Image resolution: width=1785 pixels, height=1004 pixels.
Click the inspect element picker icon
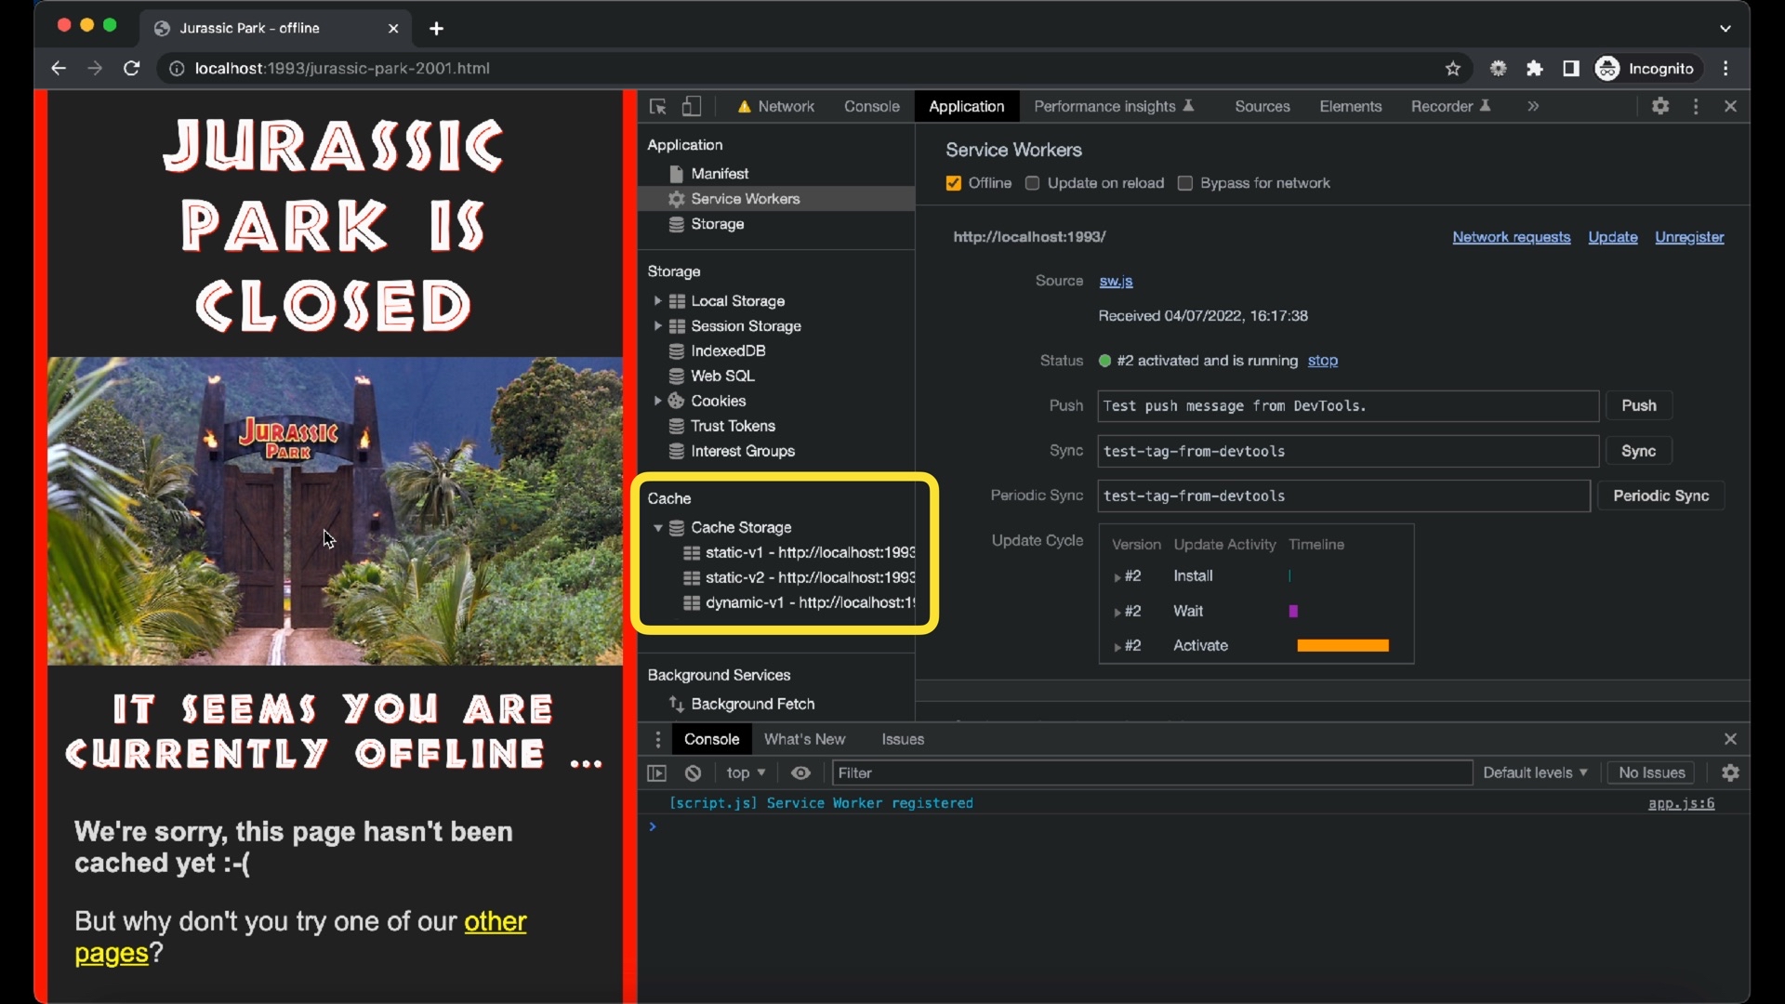658,107
